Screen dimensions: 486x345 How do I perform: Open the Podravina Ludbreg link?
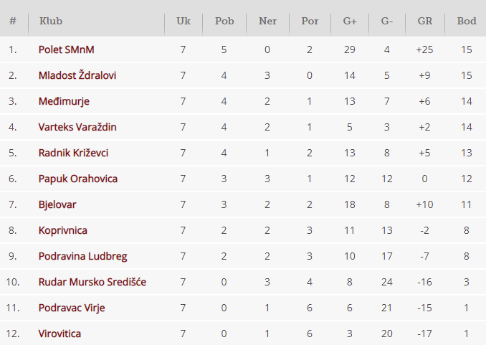coord(82,256)
